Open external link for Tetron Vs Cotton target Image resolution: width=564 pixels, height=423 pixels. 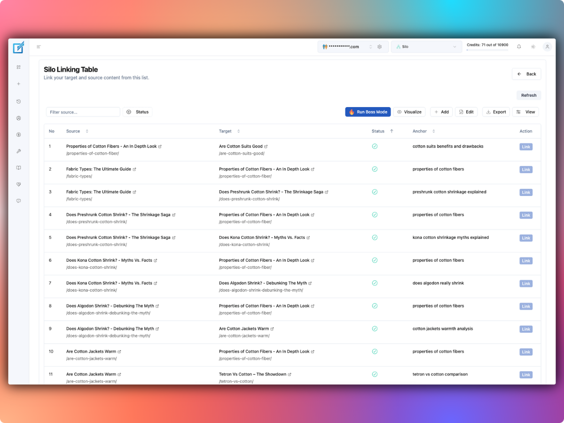pyautogui.click(x=290, y=375)
